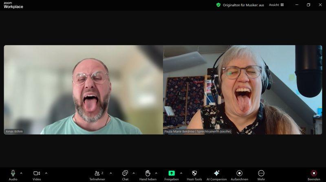This screenshot has height=182, width=326.
Task: Expand the caret beside Teilnehmer
Action: [x=110, y=173]
